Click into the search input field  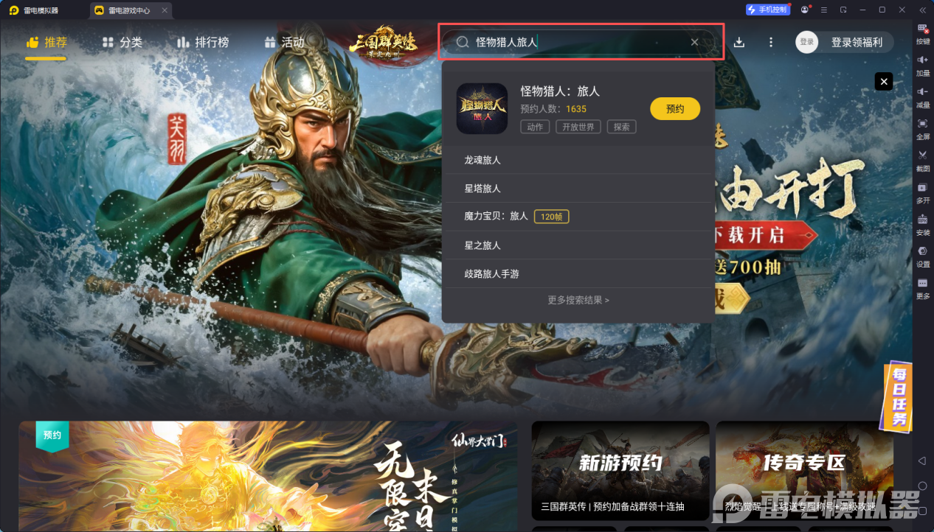pyautogui.click(x=579, y=42)
